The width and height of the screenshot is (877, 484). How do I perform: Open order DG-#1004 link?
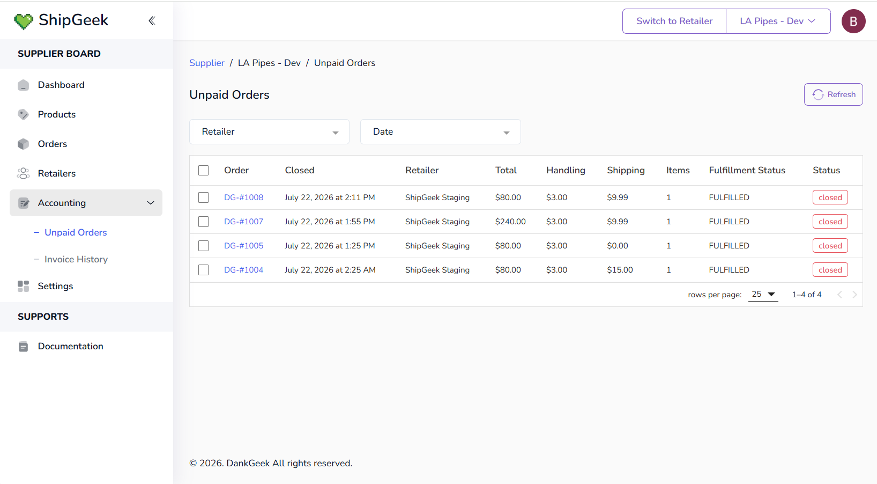coord(244,270)
